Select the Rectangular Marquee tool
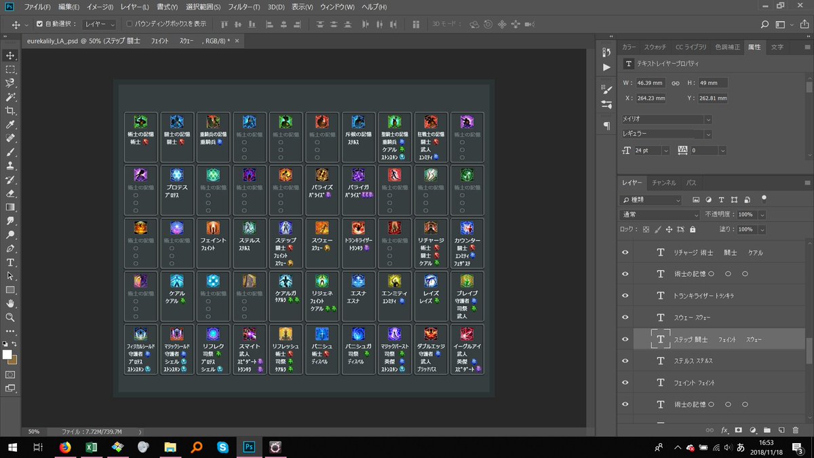The width and height of the screenshot is (814, 458). tap(10, 69)
